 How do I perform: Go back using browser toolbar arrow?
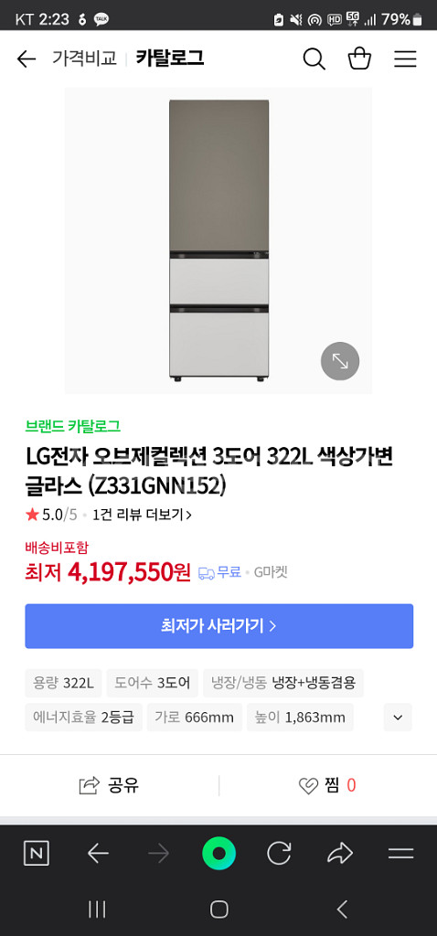(x=98, y=854)
